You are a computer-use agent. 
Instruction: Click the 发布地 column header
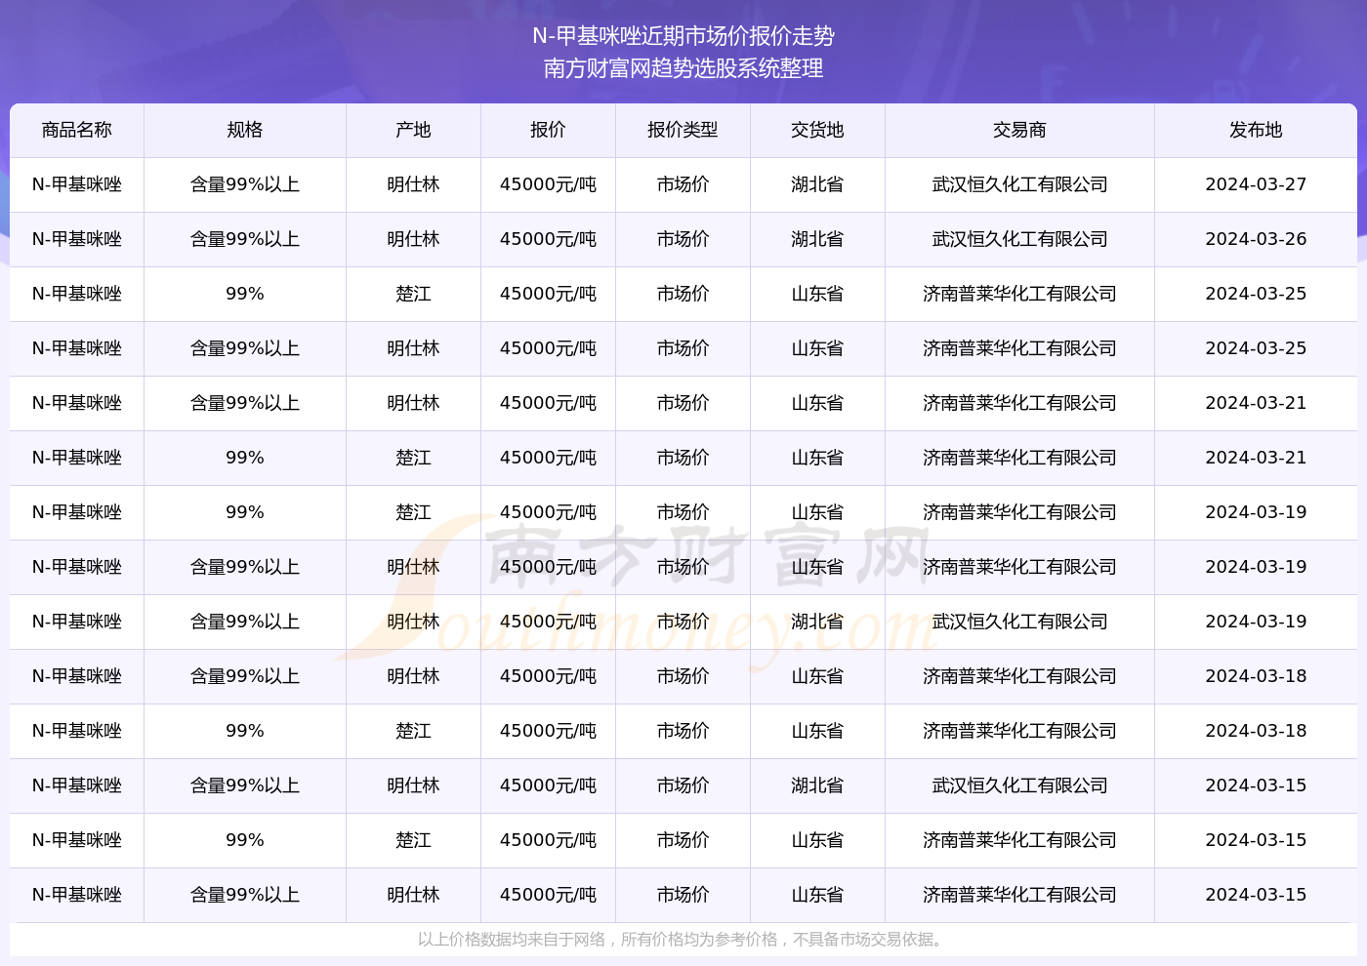[x=1255, y=130]
